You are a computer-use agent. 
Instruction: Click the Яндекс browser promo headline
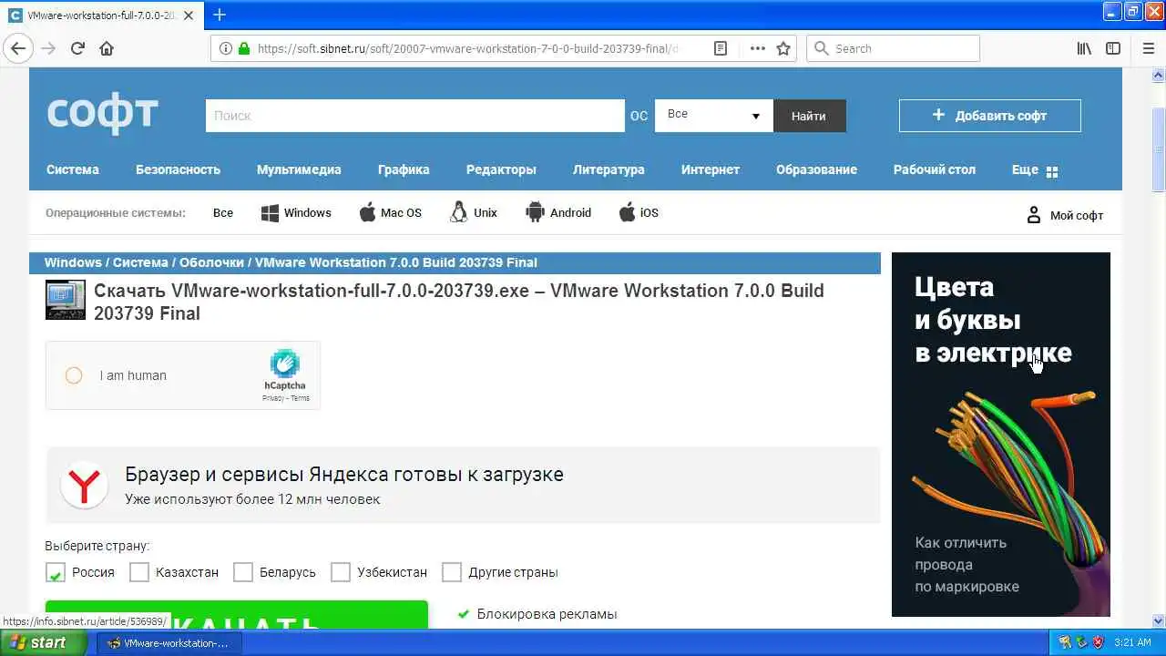344,474
